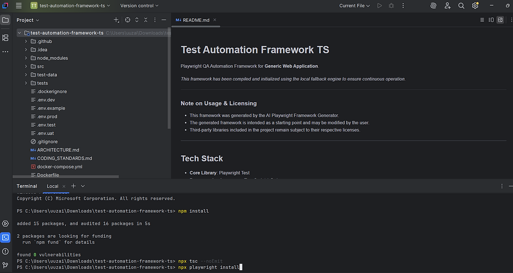Select the Local terminal tab
The width and height of the screenshot is (513, 273).
point(52,186)
